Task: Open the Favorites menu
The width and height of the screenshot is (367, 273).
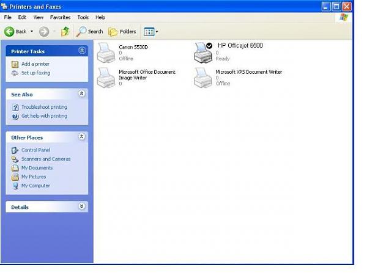Action: tap(61, 18)
